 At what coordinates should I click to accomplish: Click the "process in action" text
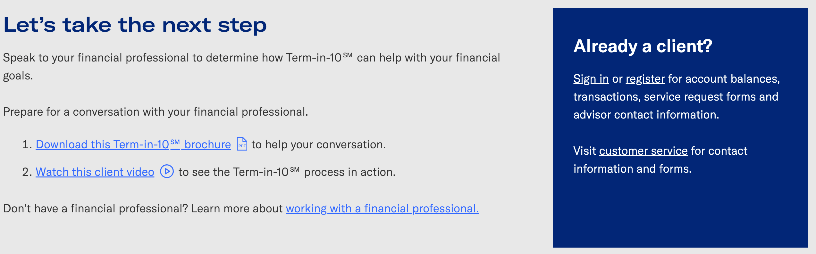pos(349,172)
